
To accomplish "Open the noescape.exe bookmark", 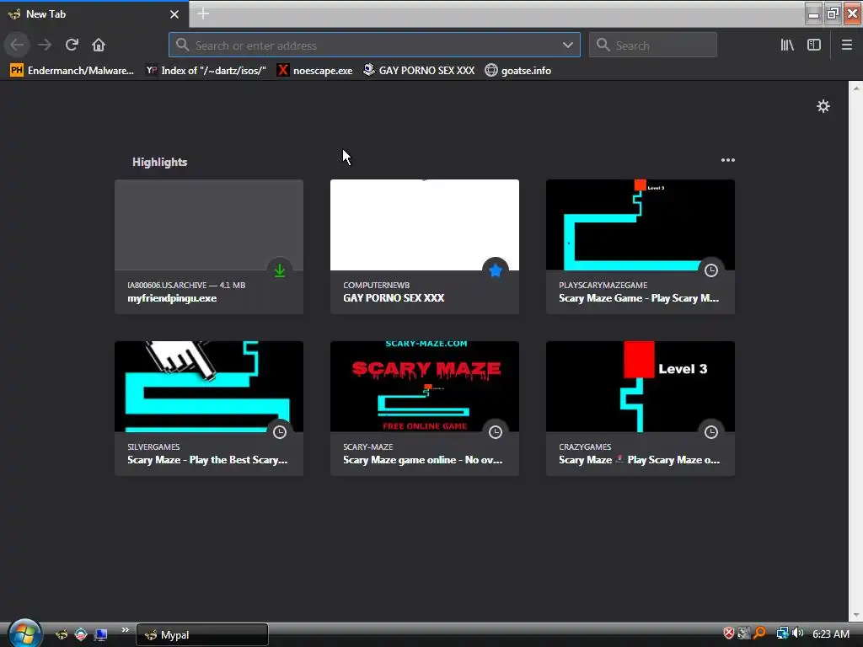I will coord(315,71).
